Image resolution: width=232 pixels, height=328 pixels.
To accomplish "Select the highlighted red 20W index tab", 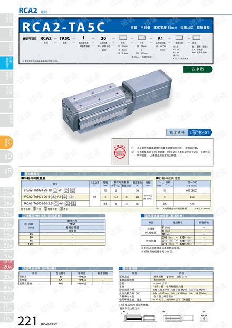I will pyautogui.click(x=7, y=265).
